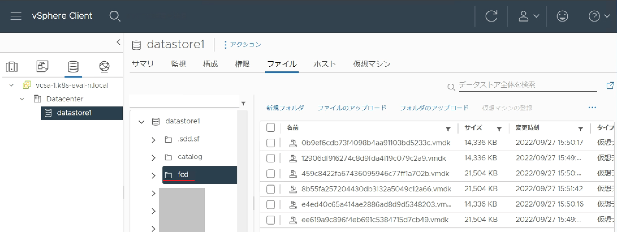Click the folder tree vertical scrollbar
The height and width of the screenshot is (232, 617).
tap(242, 171)
